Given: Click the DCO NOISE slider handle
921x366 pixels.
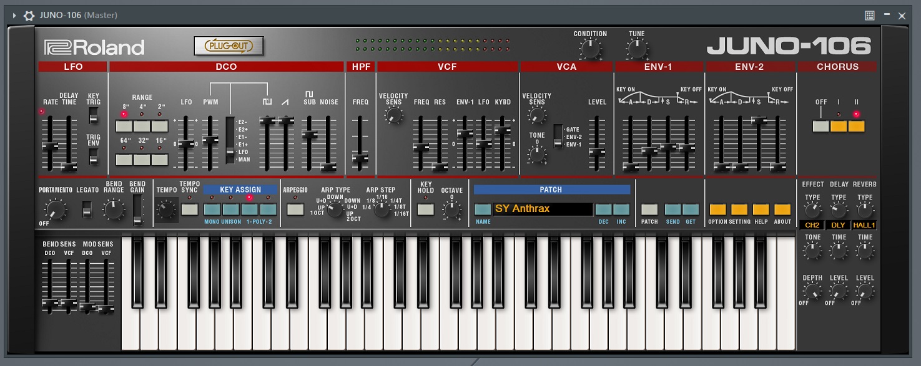Looking at the screenshot, I should pos(328,166).
